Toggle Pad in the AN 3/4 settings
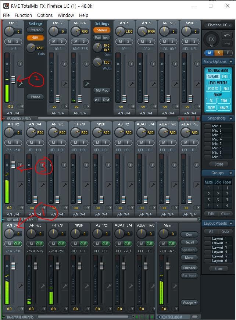This screenshot has width=236, height=320. click(97, 38)
